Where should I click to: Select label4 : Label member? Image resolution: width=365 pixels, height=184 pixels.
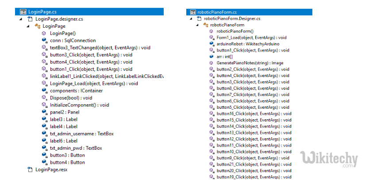(64, 126)
